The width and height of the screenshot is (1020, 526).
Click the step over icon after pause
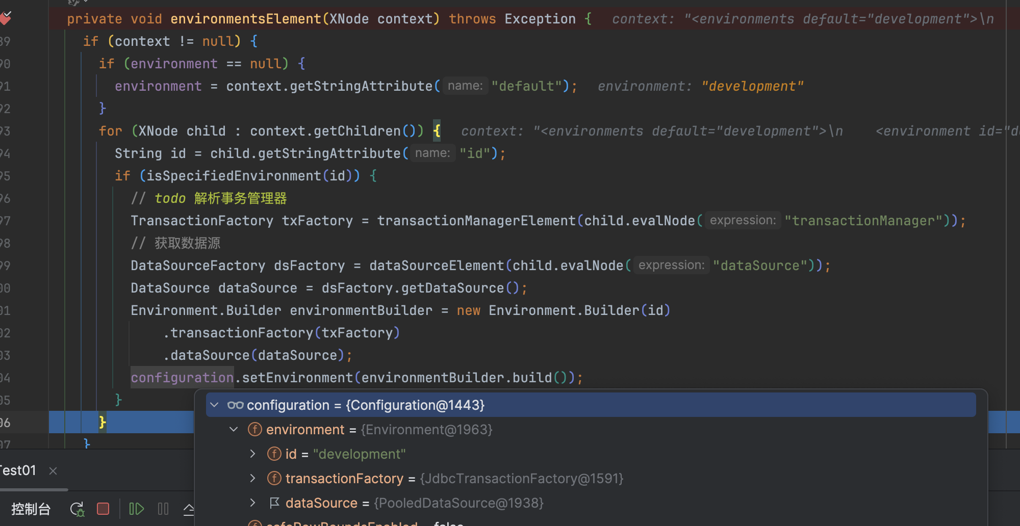(189, 509)
